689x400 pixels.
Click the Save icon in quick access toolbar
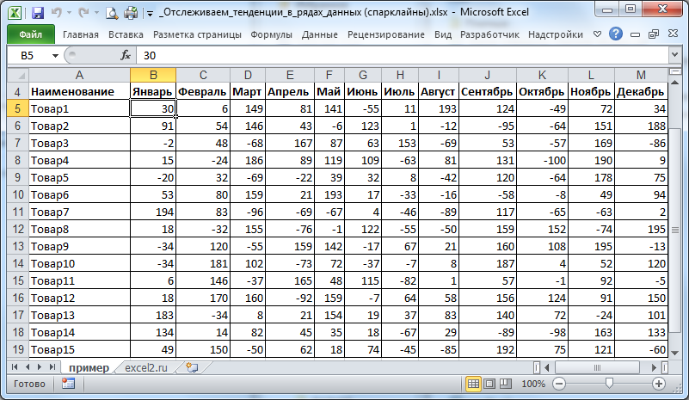coord(37,13)
